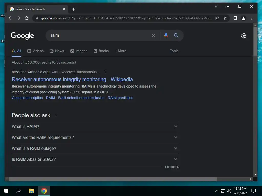Click the scroll left arrow

tap(7, 179)
